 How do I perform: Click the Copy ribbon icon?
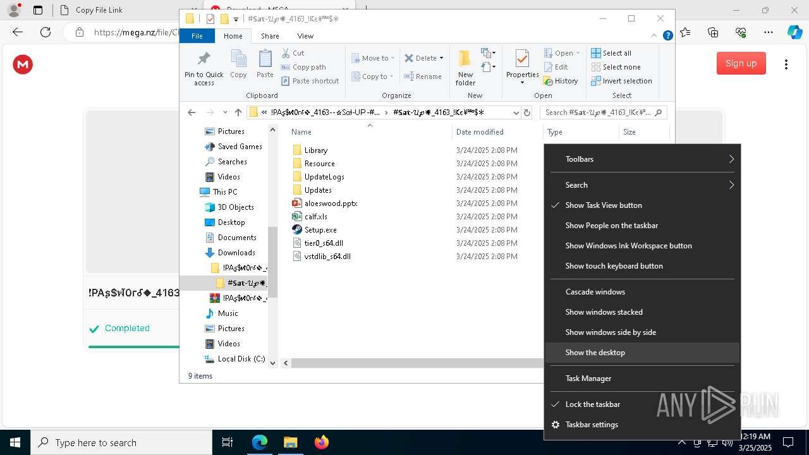238,64
